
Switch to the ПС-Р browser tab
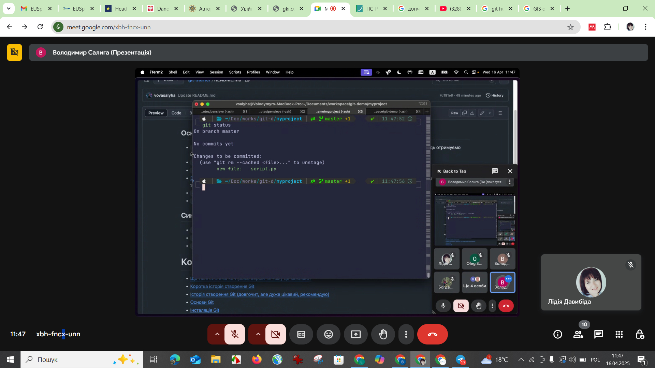click(371, 9)
